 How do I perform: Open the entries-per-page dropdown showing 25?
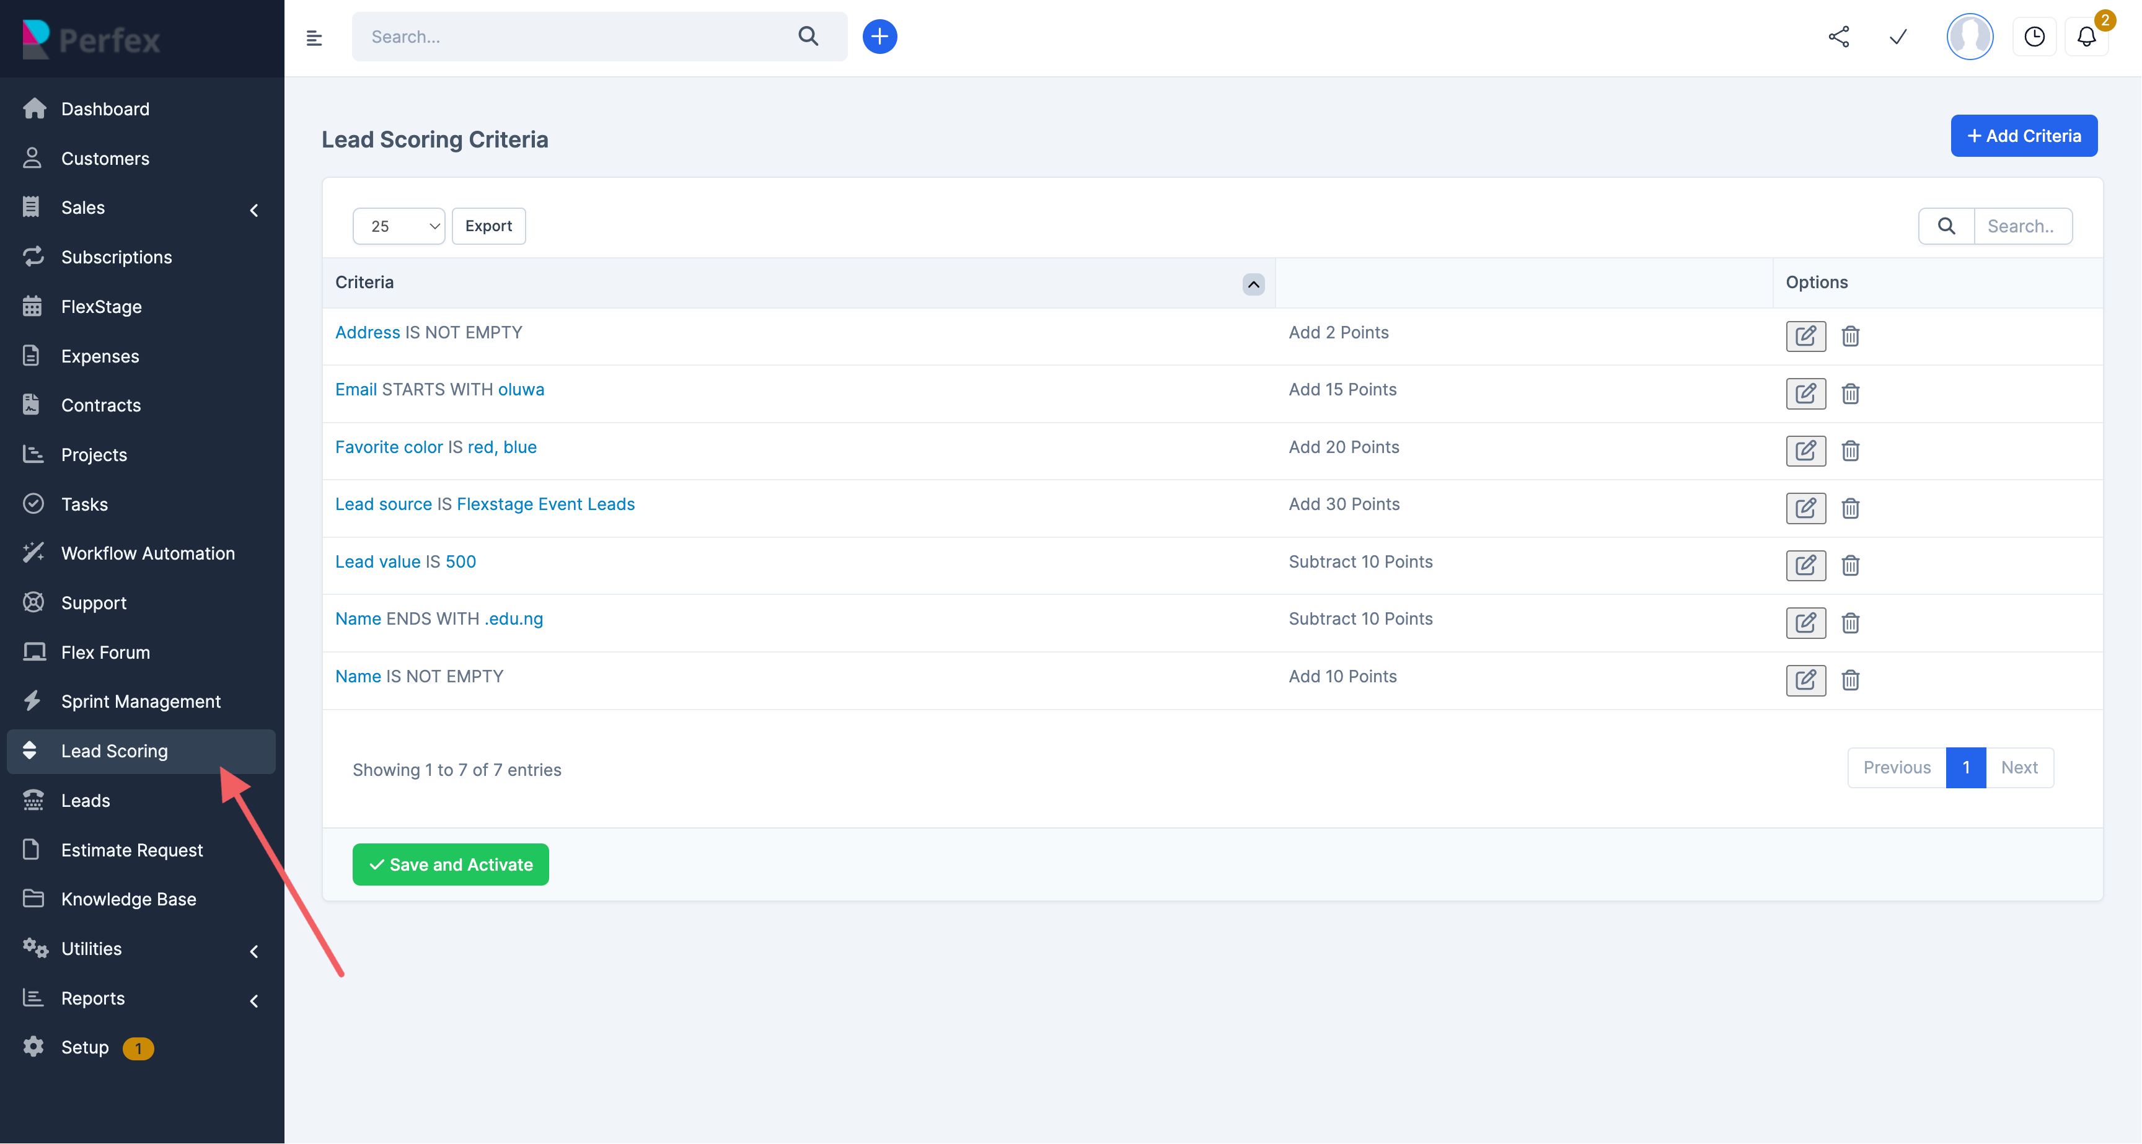pyautogui.click(x=399, y=226)
